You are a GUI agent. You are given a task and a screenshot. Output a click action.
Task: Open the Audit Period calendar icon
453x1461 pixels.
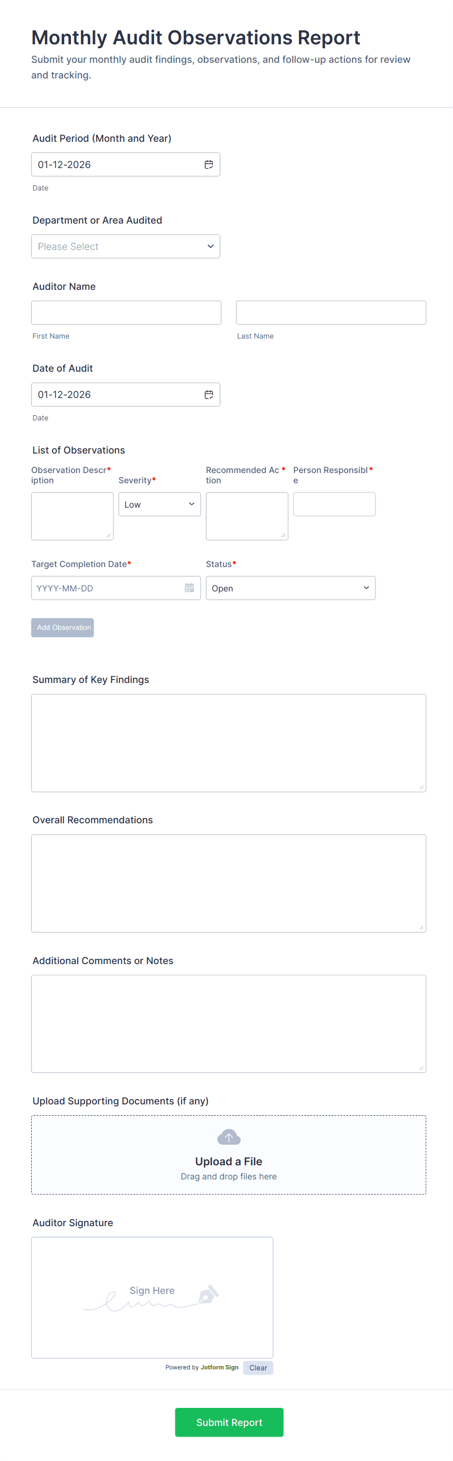[x=208, y=164]
